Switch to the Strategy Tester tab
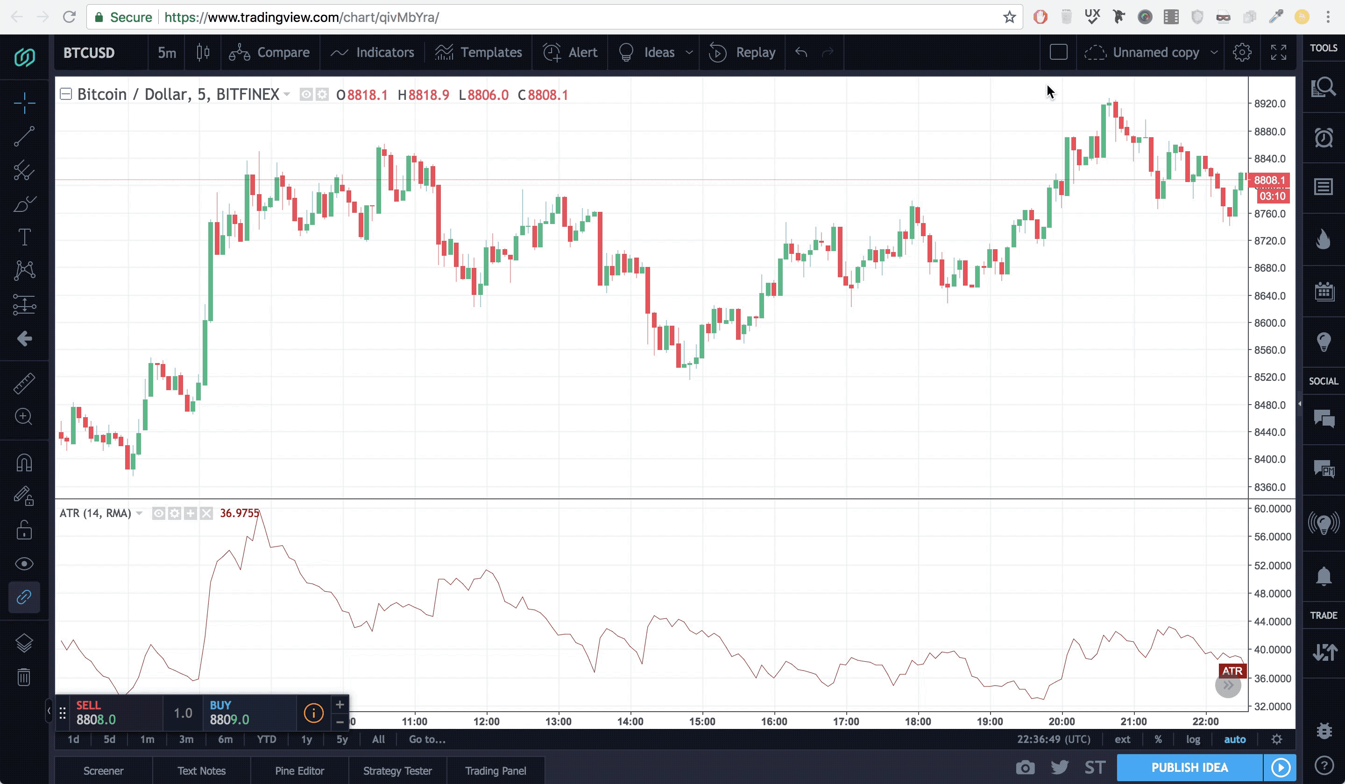Viewport: 1345px width, 784px height. point(397,770)
